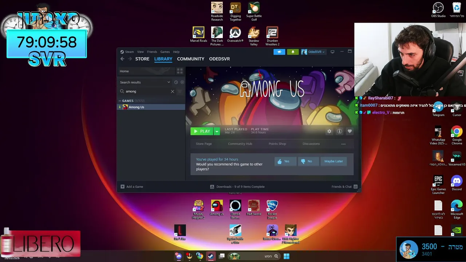This screenshot has width=466, height=262.
Task: Open Squirrel with a Gun shortcut
Action: tap(235, 234)
